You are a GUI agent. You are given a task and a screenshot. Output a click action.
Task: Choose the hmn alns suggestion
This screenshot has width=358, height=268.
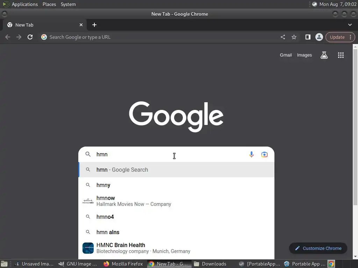(x=176, y=232)
